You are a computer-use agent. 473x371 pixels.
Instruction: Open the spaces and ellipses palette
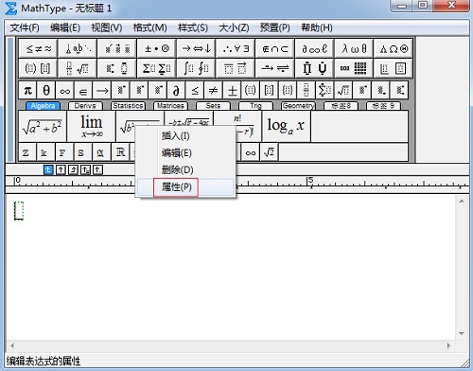pyautogui.click(x=78, y=48)
